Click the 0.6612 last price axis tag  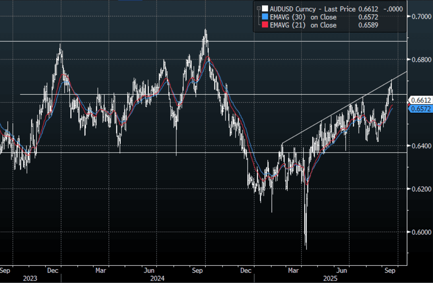click(421, 100)
